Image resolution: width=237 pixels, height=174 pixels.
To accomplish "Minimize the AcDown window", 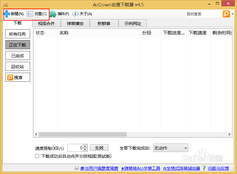I will [209, 4].
